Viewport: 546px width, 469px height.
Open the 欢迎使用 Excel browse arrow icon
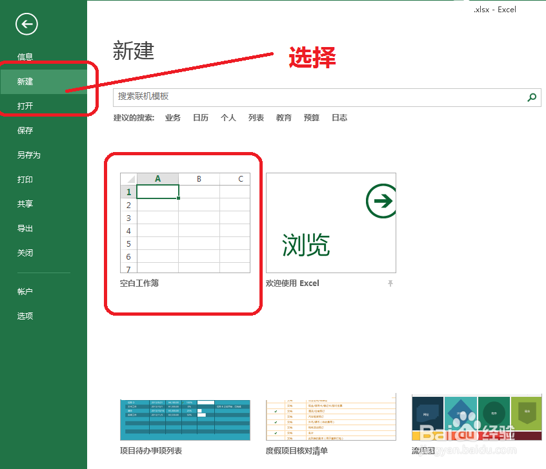pos(381,200)
